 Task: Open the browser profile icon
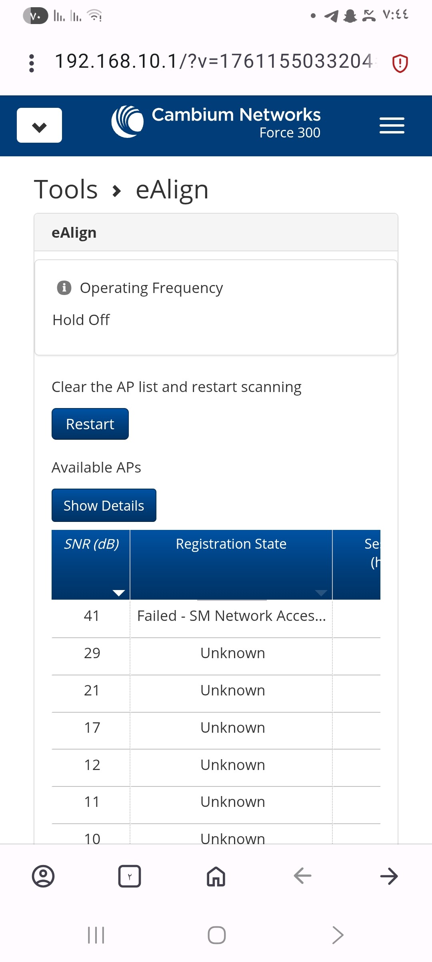[x=43, y=876]
